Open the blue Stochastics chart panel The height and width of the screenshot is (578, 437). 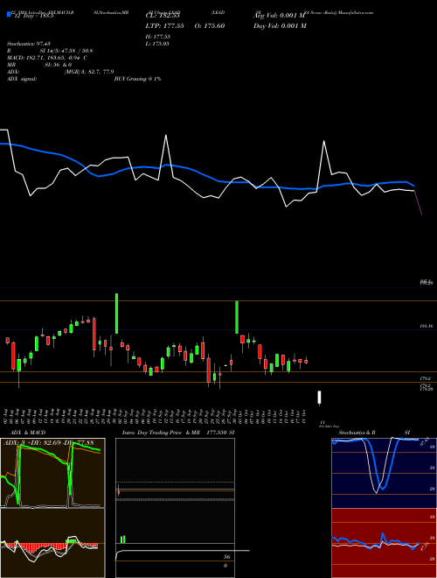(384, 473)
